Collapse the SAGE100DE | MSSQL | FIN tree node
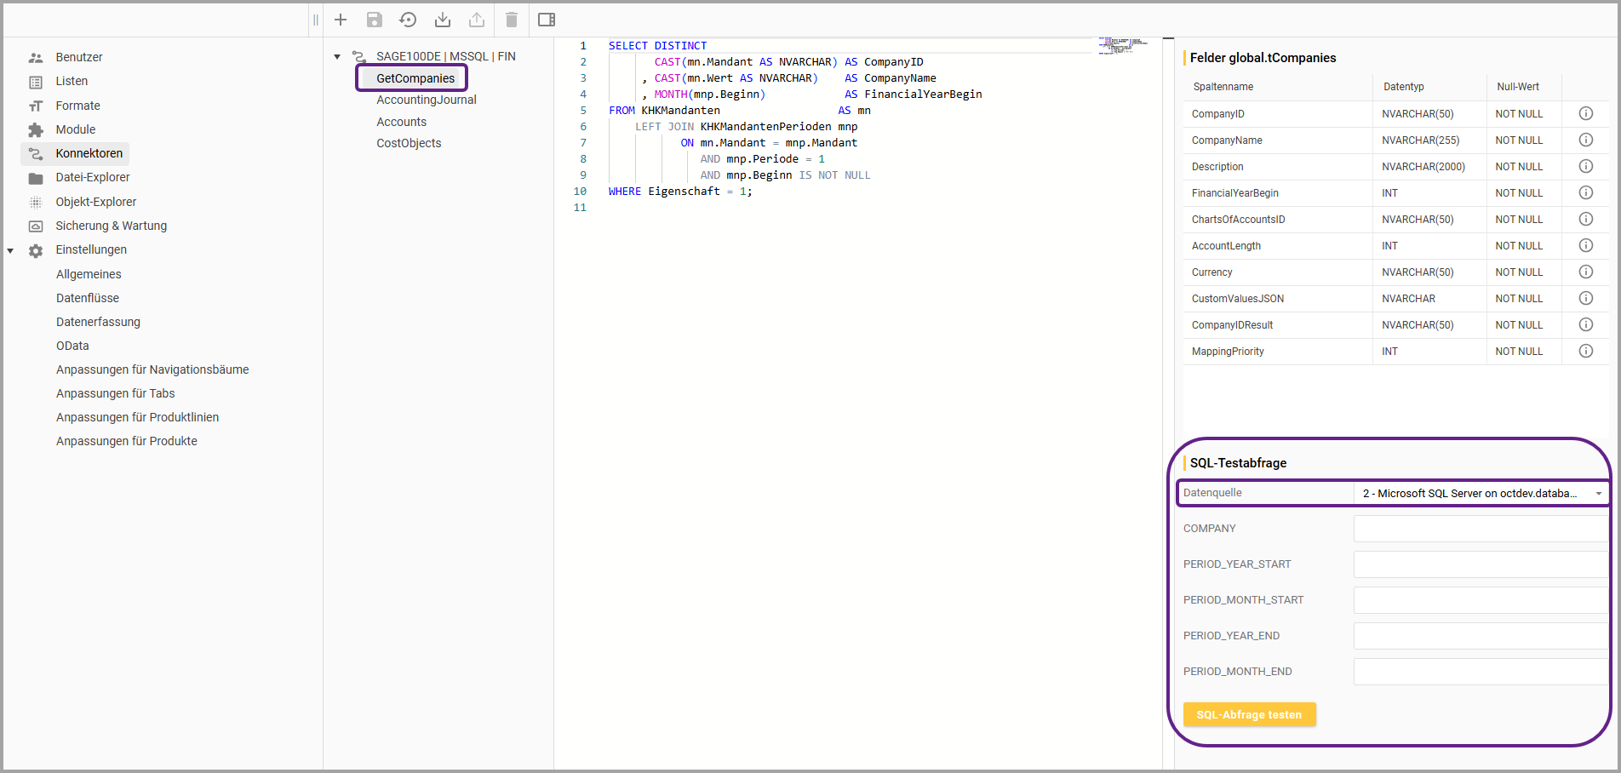Screen dimensions: 1621x773 point(337,57)
